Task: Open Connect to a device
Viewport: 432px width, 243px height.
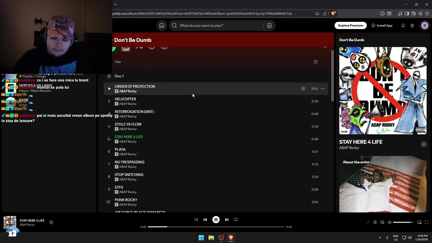Action: 382,222
